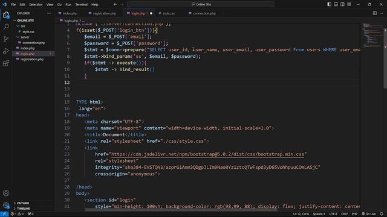
Task: Open connection.php in the explorer tree
Action: click(x=34, y=43)
